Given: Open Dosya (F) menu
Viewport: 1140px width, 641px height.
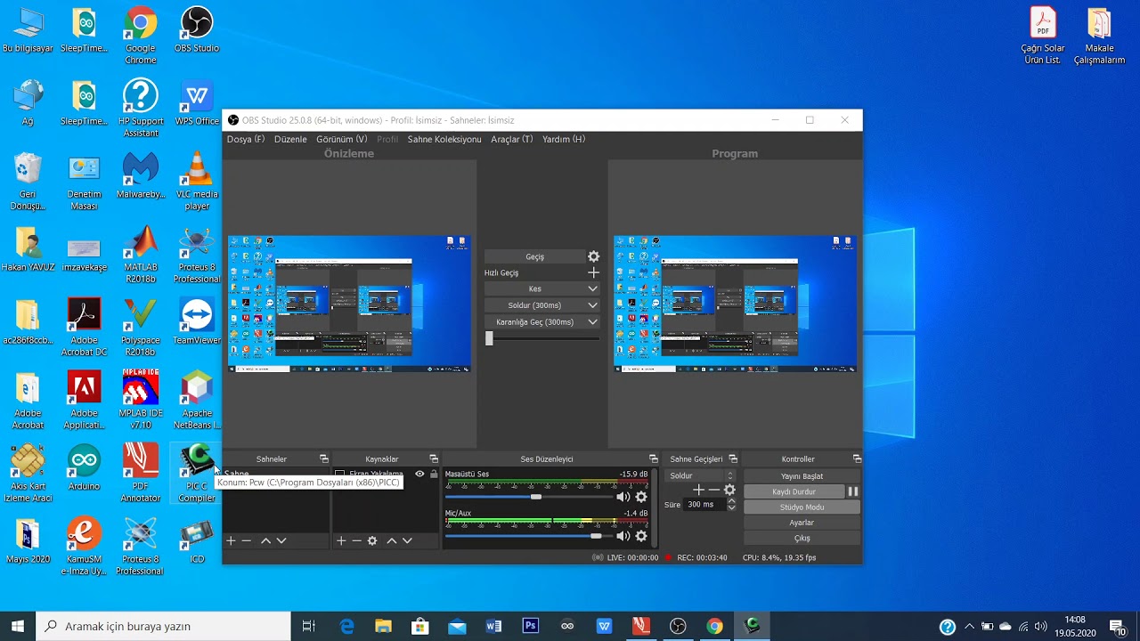Looking at the screenshot, I should (245, 139).
